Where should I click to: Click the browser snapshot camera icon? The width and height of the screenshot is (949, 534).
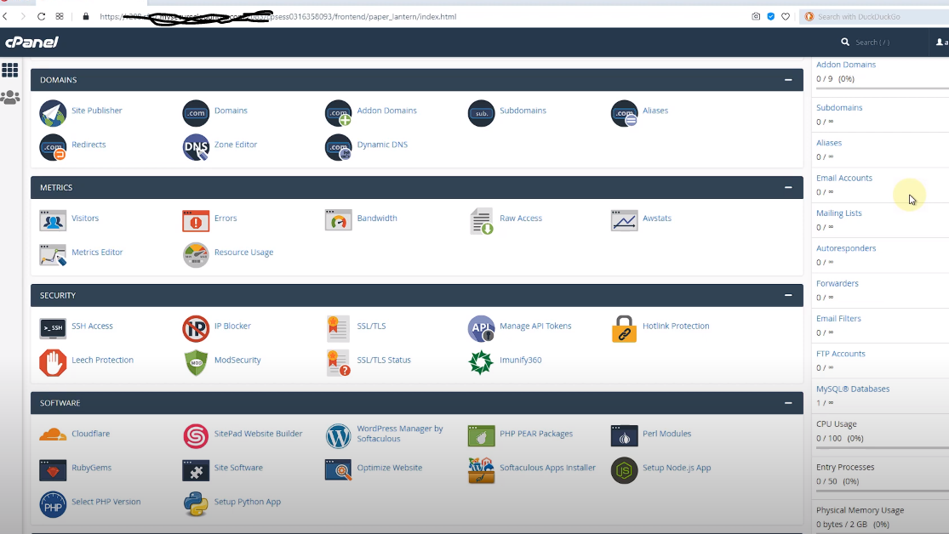(x=756, y=16)
